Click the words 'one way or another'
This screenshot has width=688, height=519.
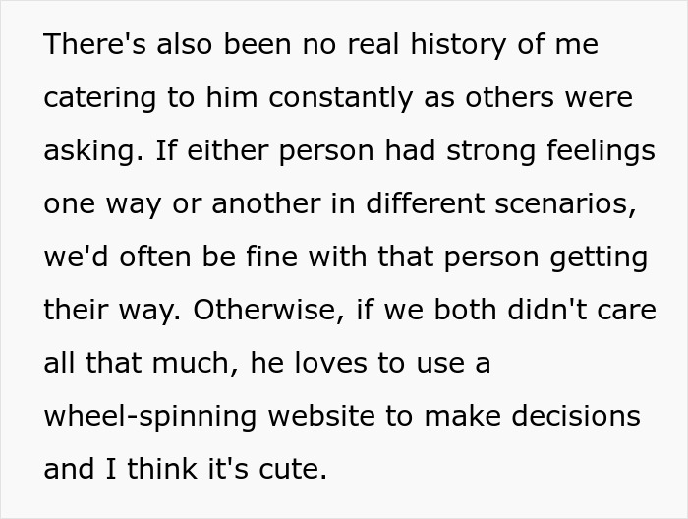pyautogui.click(x=166, y=204)
